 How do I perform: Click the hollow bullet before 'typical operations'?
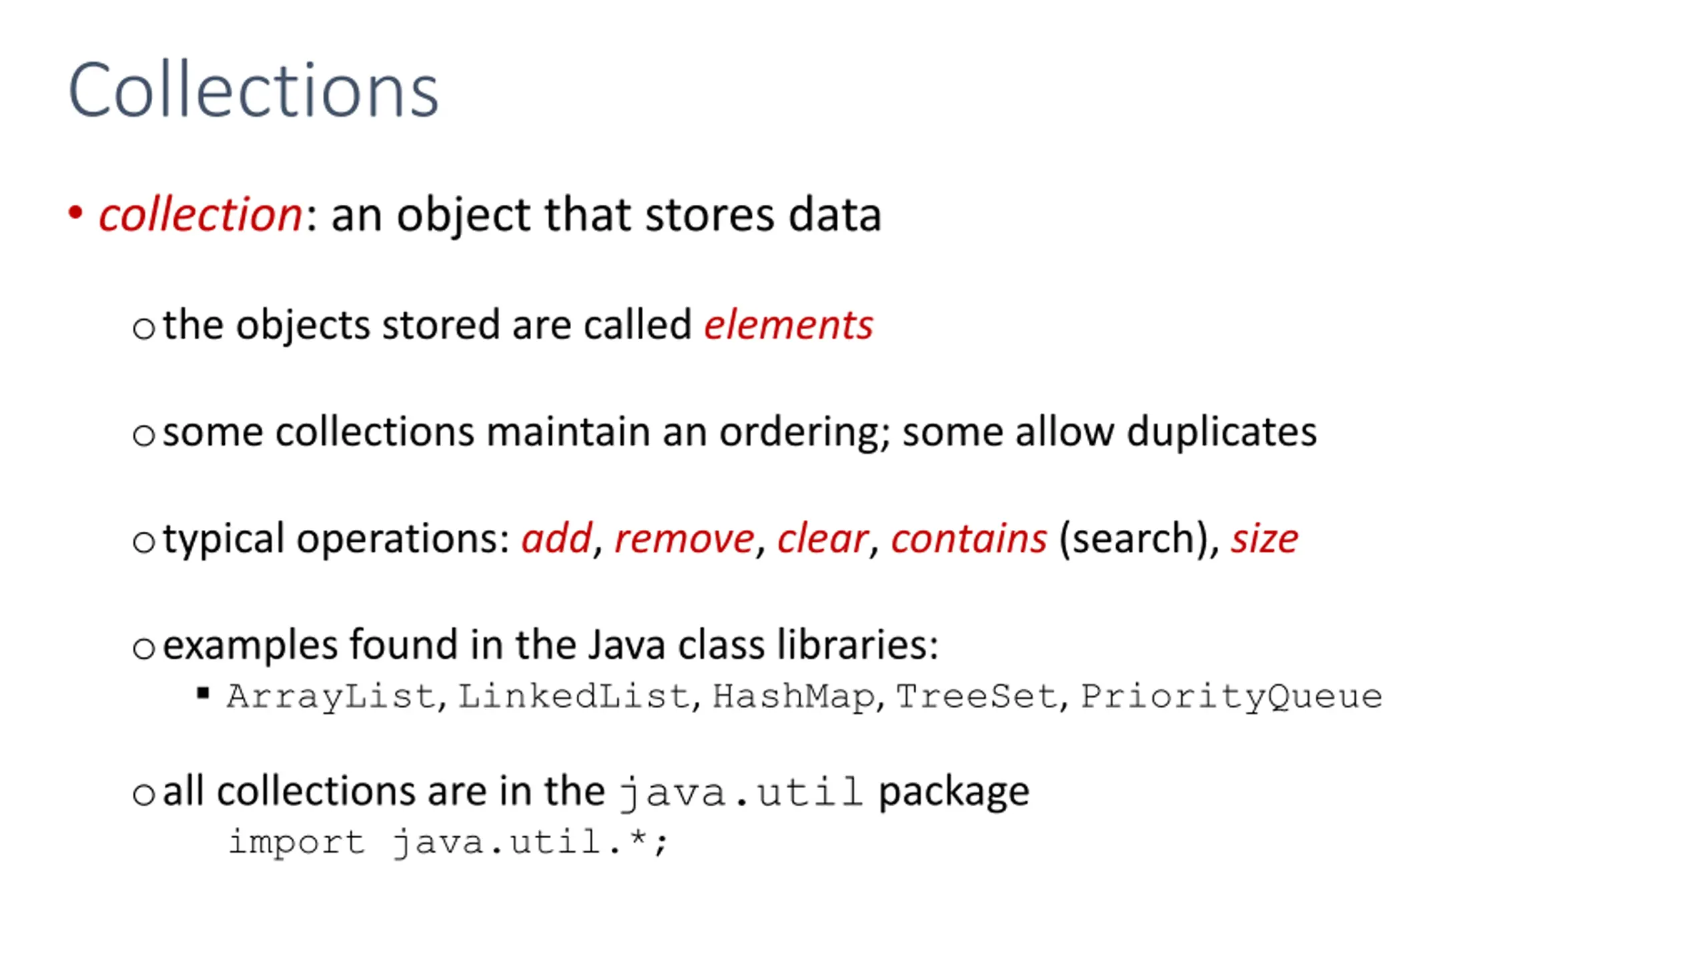click(143, 541)
